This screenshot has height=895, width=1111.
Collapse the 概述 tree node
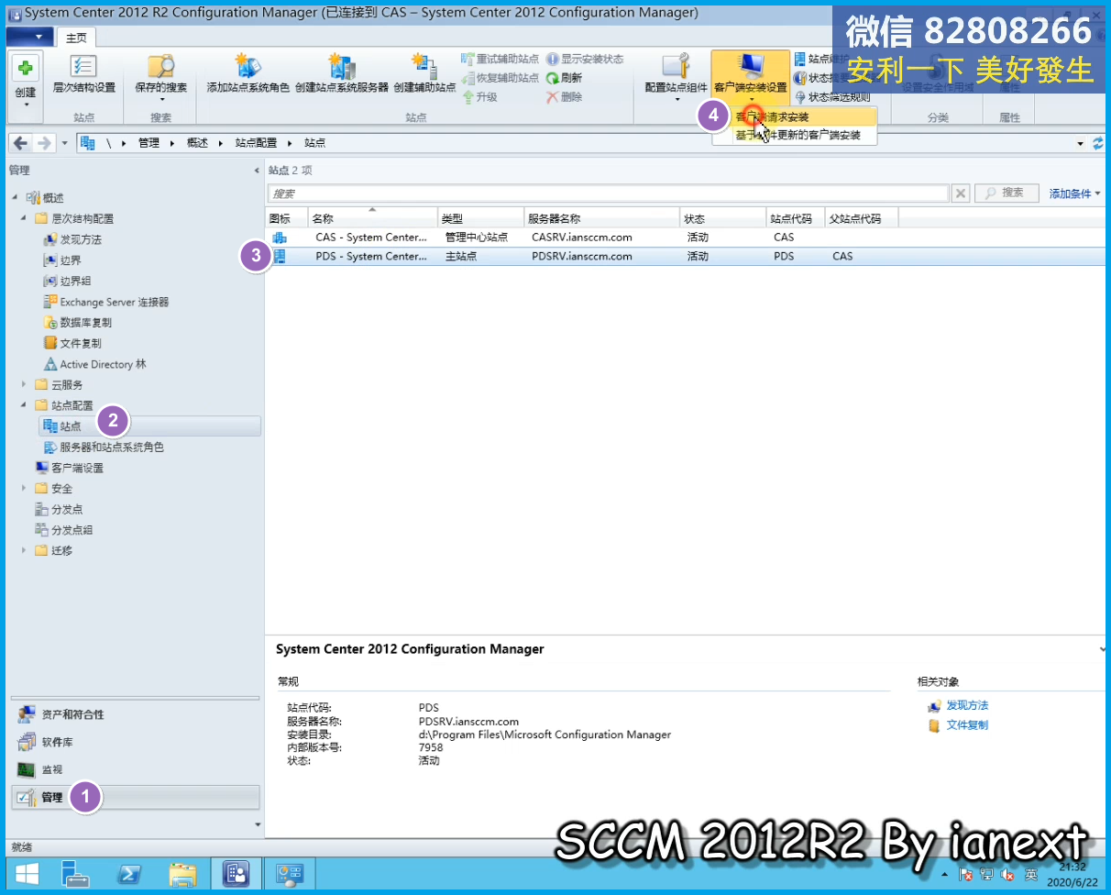(x=15, y=198)
